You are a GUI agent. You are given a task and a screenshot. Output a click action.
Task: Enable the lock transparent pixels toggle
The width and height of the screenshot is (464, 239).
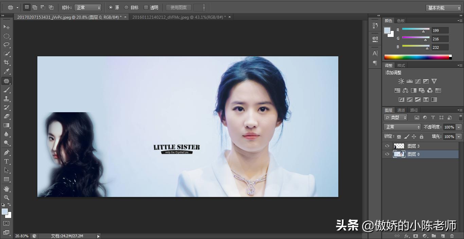click(399, 136)
